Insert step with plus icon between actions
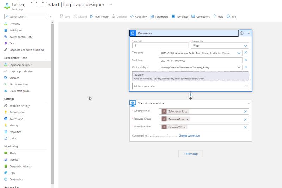Screen dimensions: 282x188 190,95
